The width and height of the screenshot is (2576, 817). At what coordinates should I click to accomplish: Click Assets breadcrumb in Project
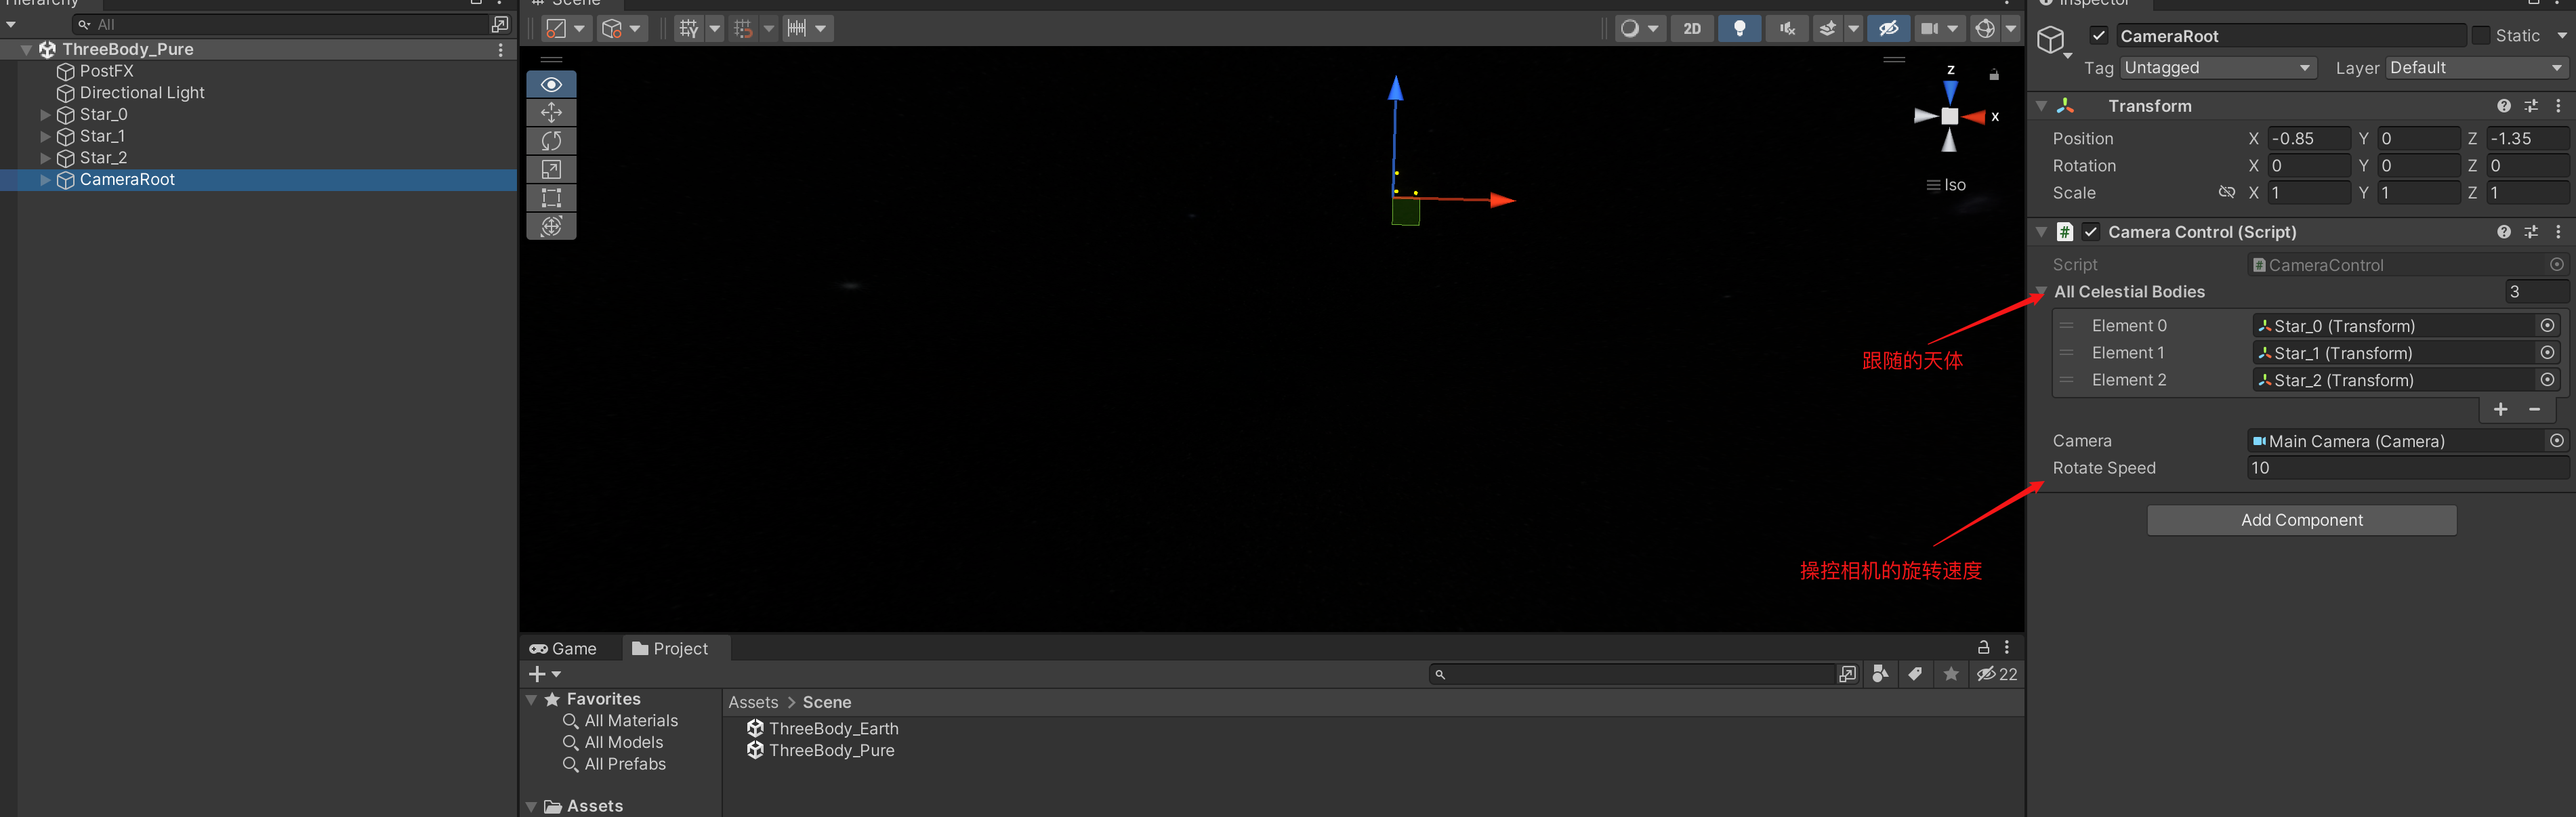pos(753,703)
